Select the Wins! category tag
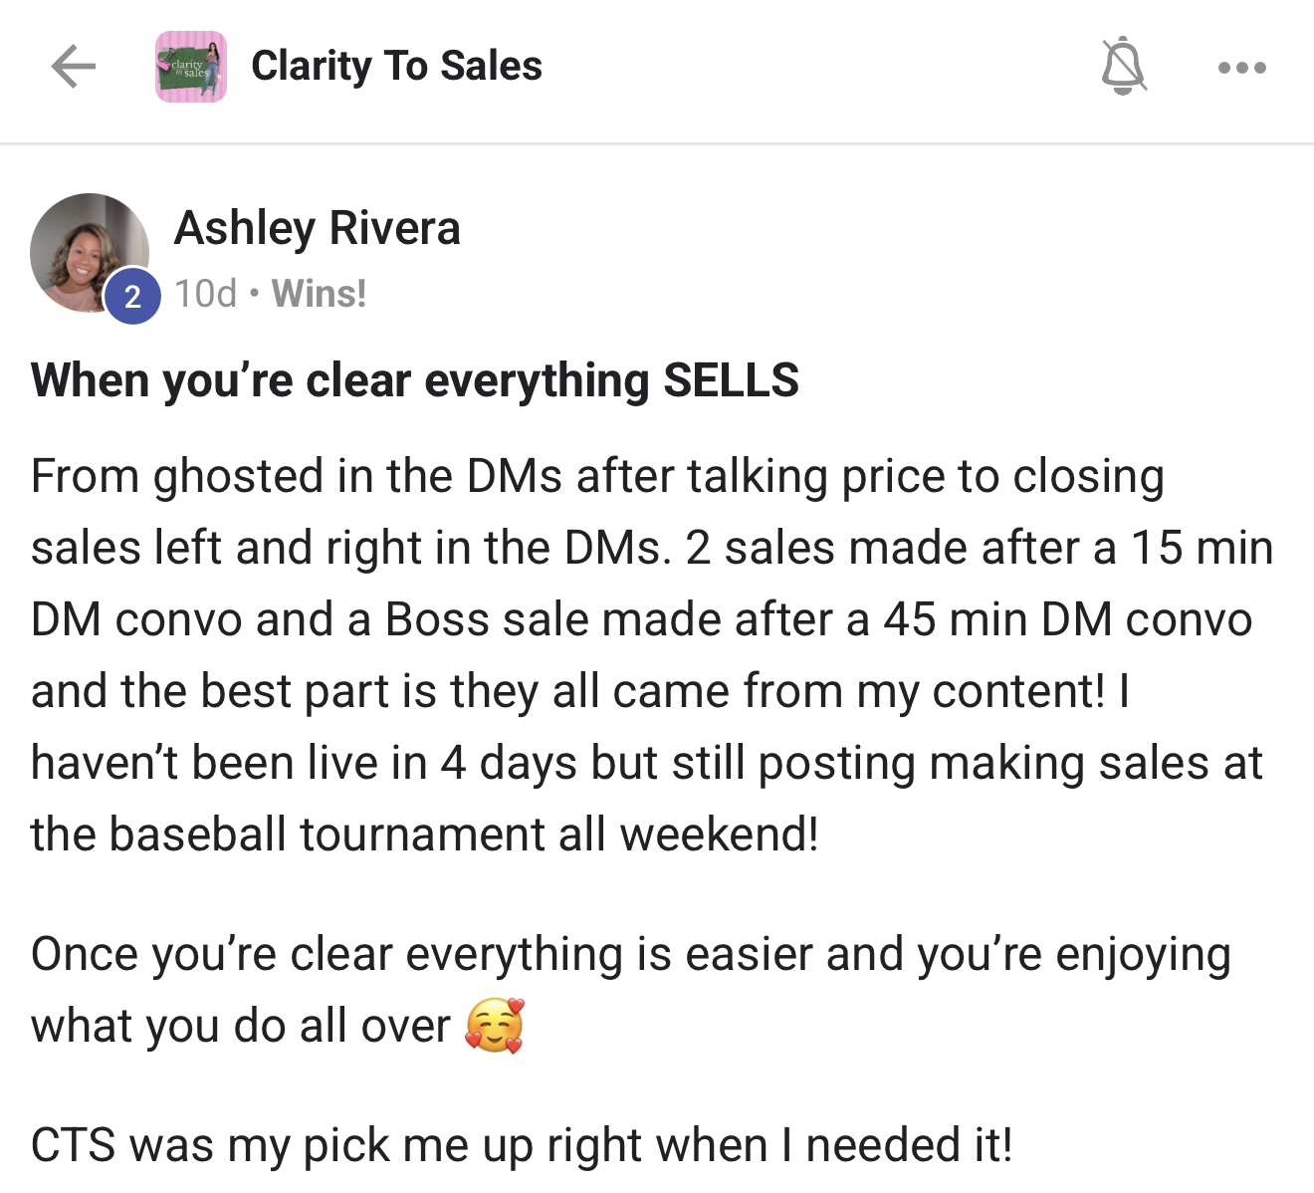The width and height of the screenshot is (1314, 1193). click(320, 294)
